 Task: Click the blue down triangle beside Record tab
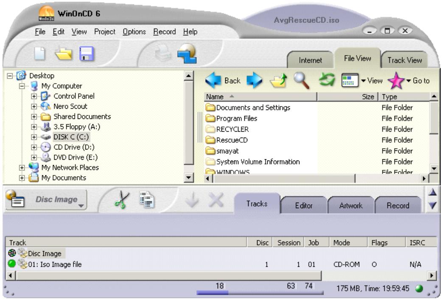[x=433, y=205]
